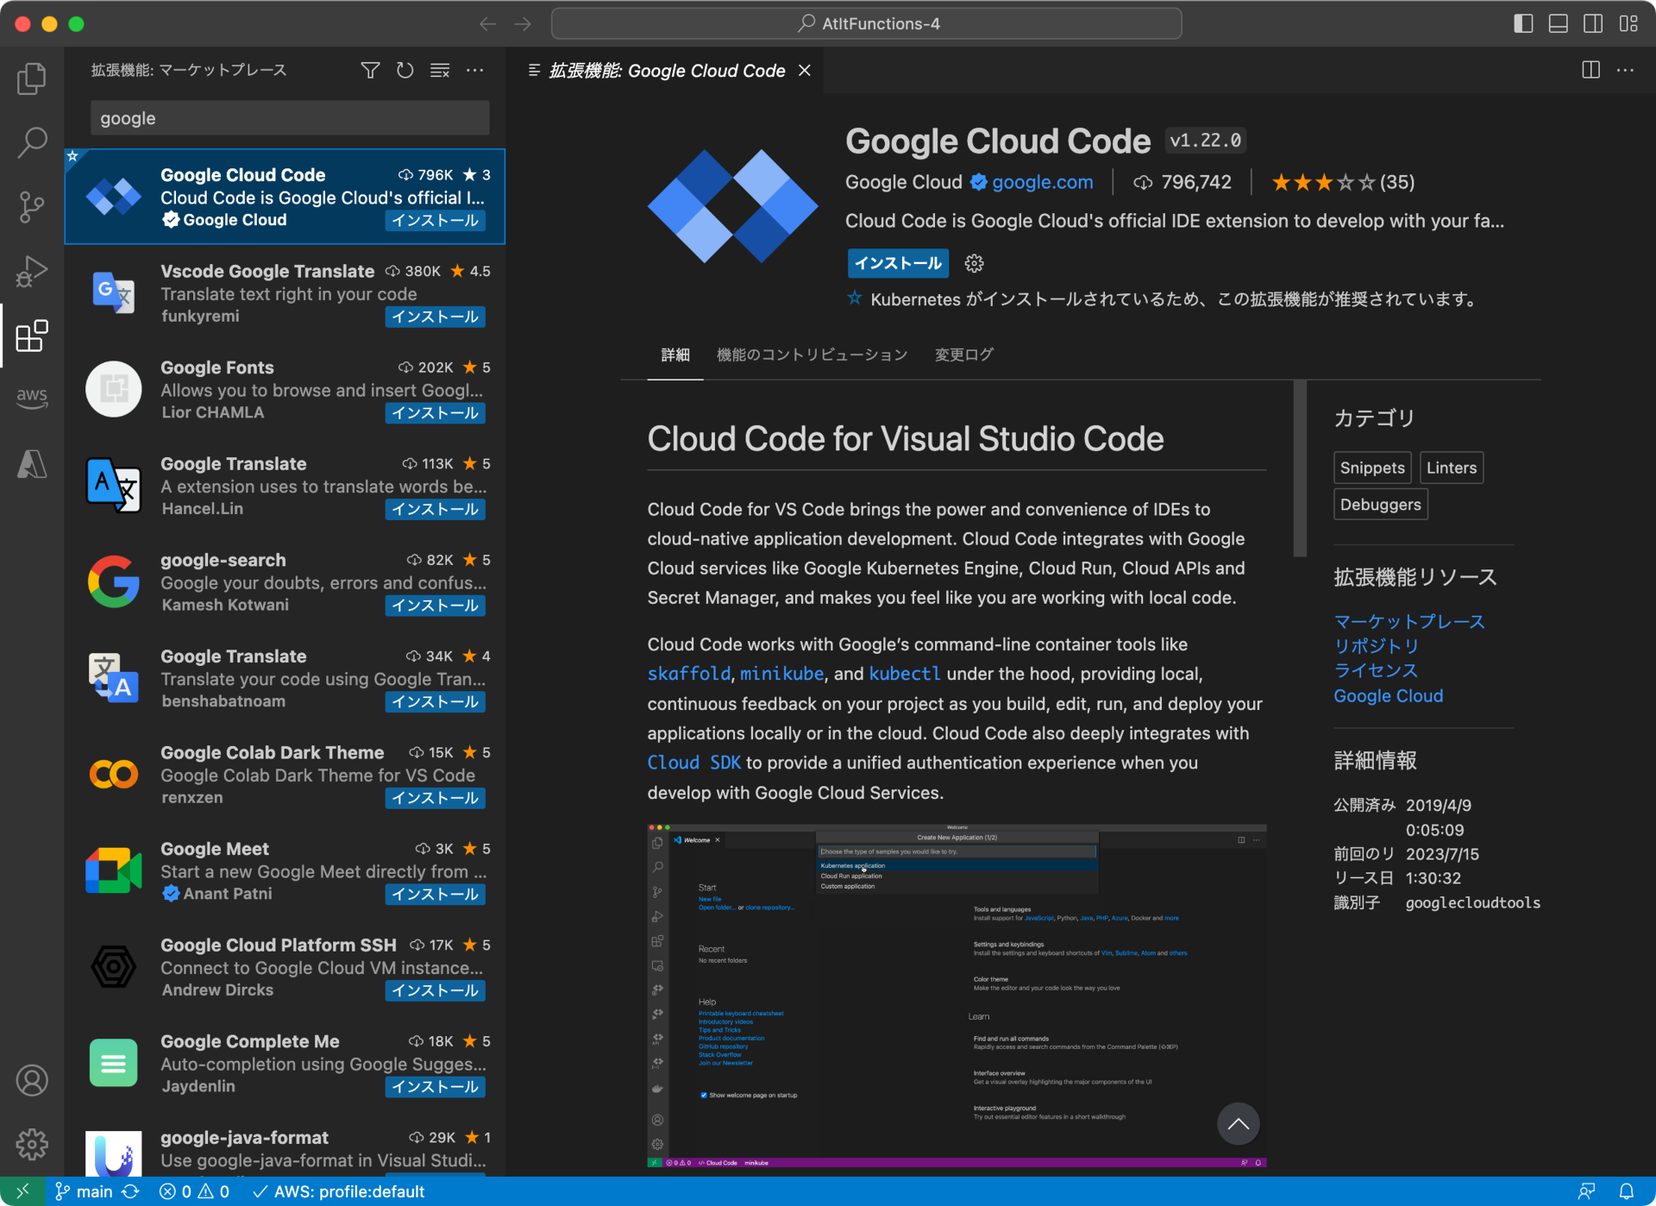Refresh the extensions list

[x=405, y=70]
